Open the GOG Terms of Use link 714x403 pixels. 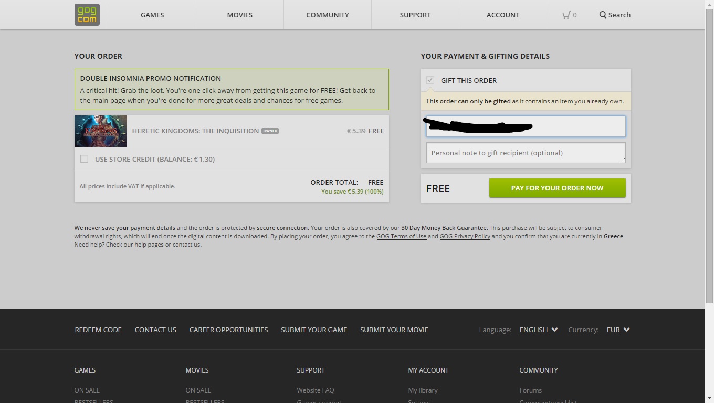tap(401, 236)
